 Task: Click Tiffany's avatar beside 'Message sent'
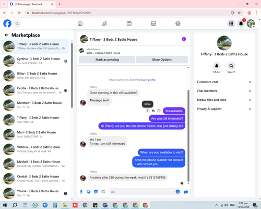pos(82,102)
